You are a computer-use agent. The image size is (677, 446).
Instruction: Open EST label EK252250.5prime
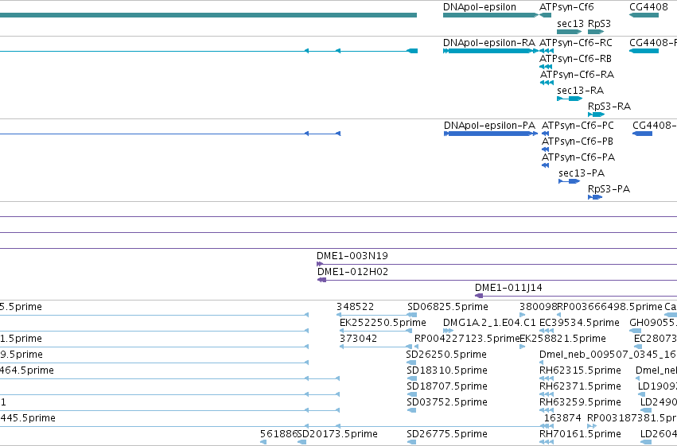[383, 323]
